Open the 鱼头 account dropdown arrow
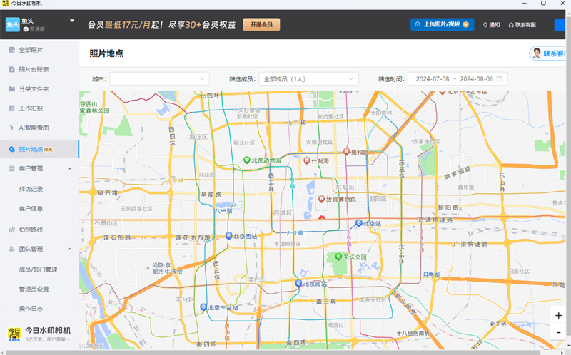 click(72, 21)
